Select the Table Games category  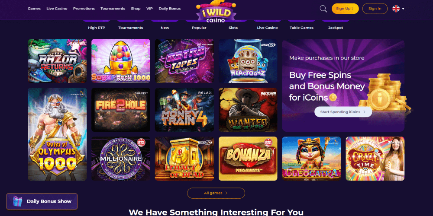(301, 28)
